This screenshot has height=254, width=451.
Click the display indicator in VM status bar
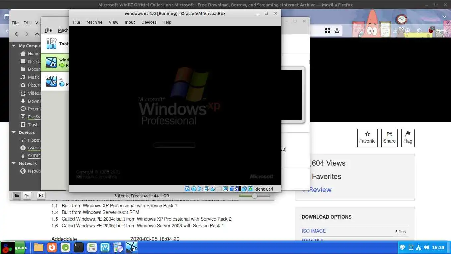coord(225,189)
